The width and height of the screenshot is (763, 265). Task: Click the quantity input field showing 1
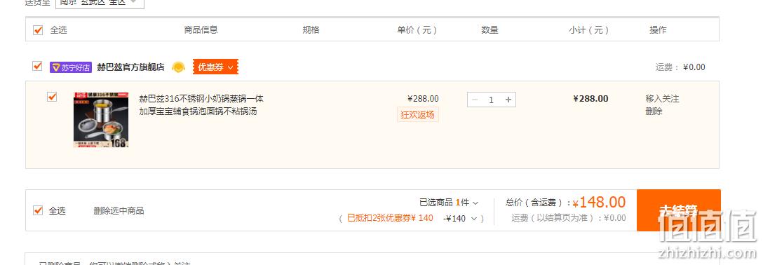coord(492,100)
